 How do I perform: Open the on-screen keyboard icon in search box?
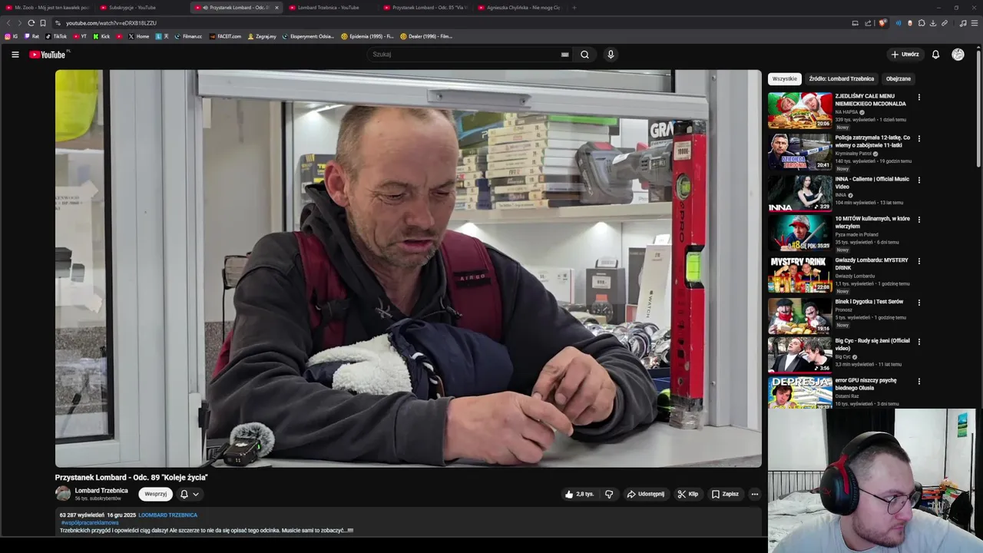tap(564, 55)
